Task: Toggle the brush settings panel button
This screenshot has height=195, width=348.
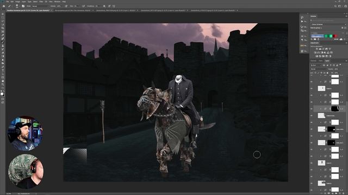Action: (x=23, y=6)
